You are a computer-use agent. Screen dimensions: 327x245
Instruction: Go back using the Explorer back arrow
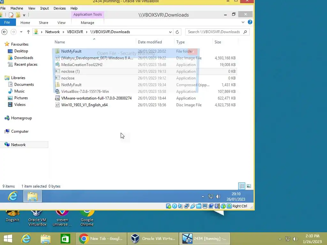pyautogui.click(x=4, y=32)
